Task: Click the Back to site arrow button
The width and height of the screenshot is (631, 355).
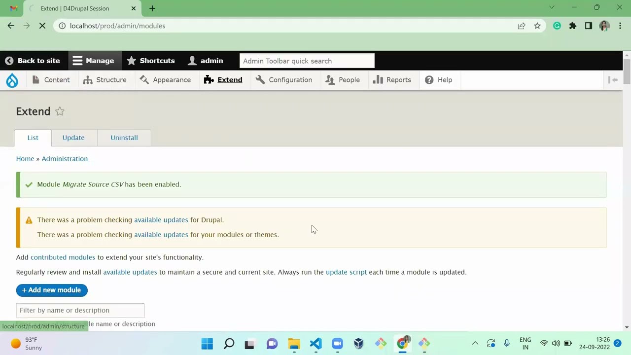Action: [33, 61]
